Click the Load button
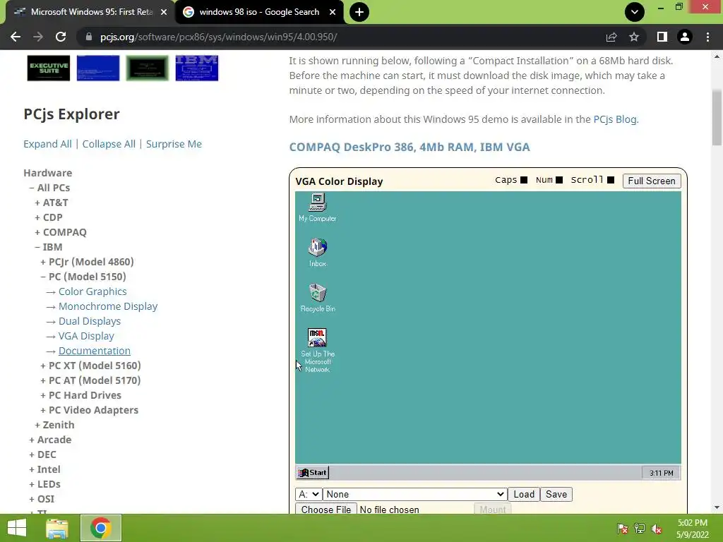 (x=524, y=494)
